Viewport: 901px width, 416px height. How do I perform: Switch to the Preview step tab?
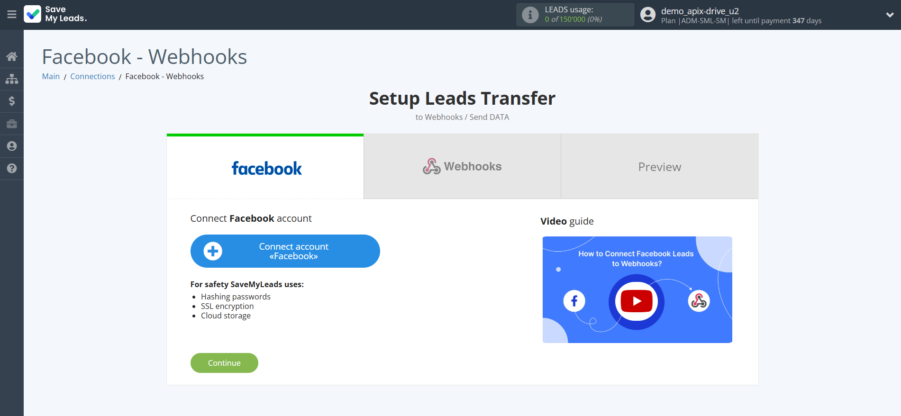(659, 167)
